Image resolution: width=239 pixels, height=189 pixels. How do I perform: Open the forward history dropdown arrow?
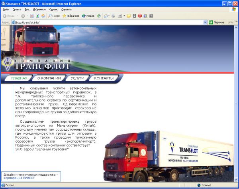point(27,16)
